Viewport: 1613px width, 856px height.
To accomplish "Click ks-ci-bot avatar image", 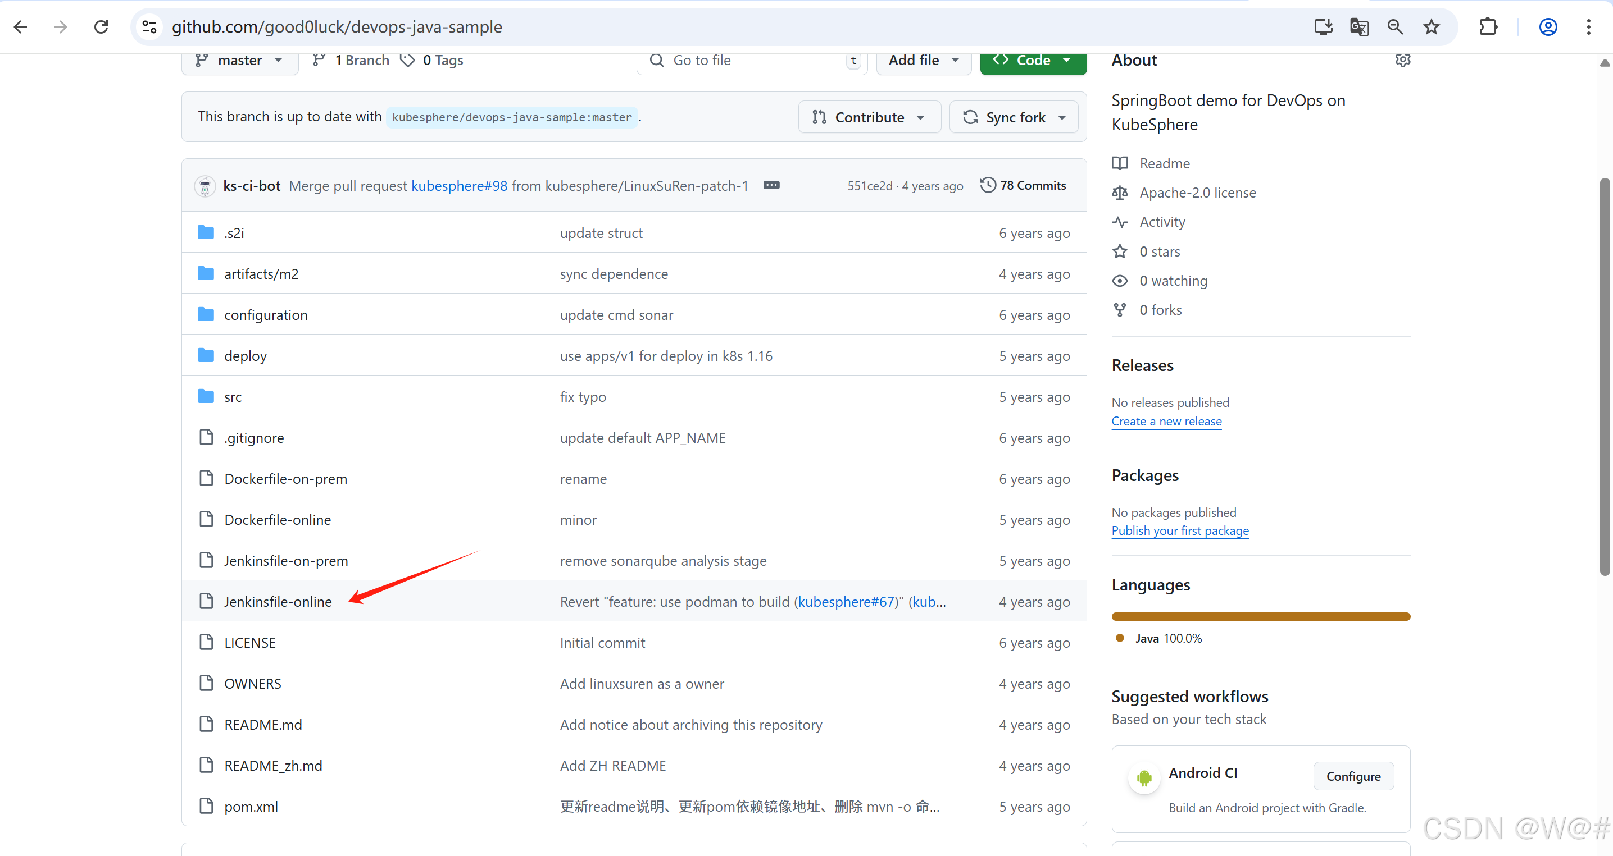I will coord(205,186).
